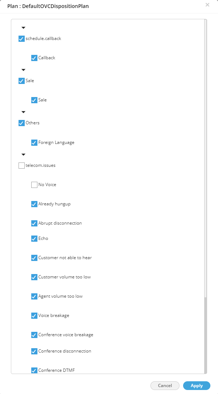218x394 pixels.
Task: Cancel the plan dialog
Action: [x=165, y=386]
